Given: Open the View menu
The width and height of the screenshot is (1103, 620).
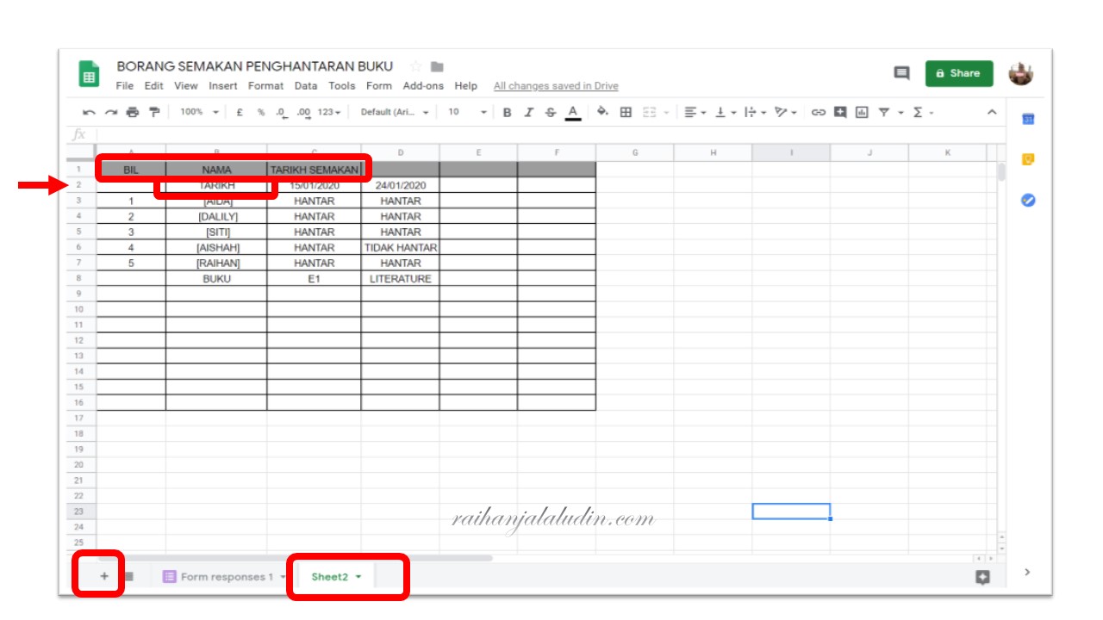Looking at the screenshot, I should [x=186, y=86].
